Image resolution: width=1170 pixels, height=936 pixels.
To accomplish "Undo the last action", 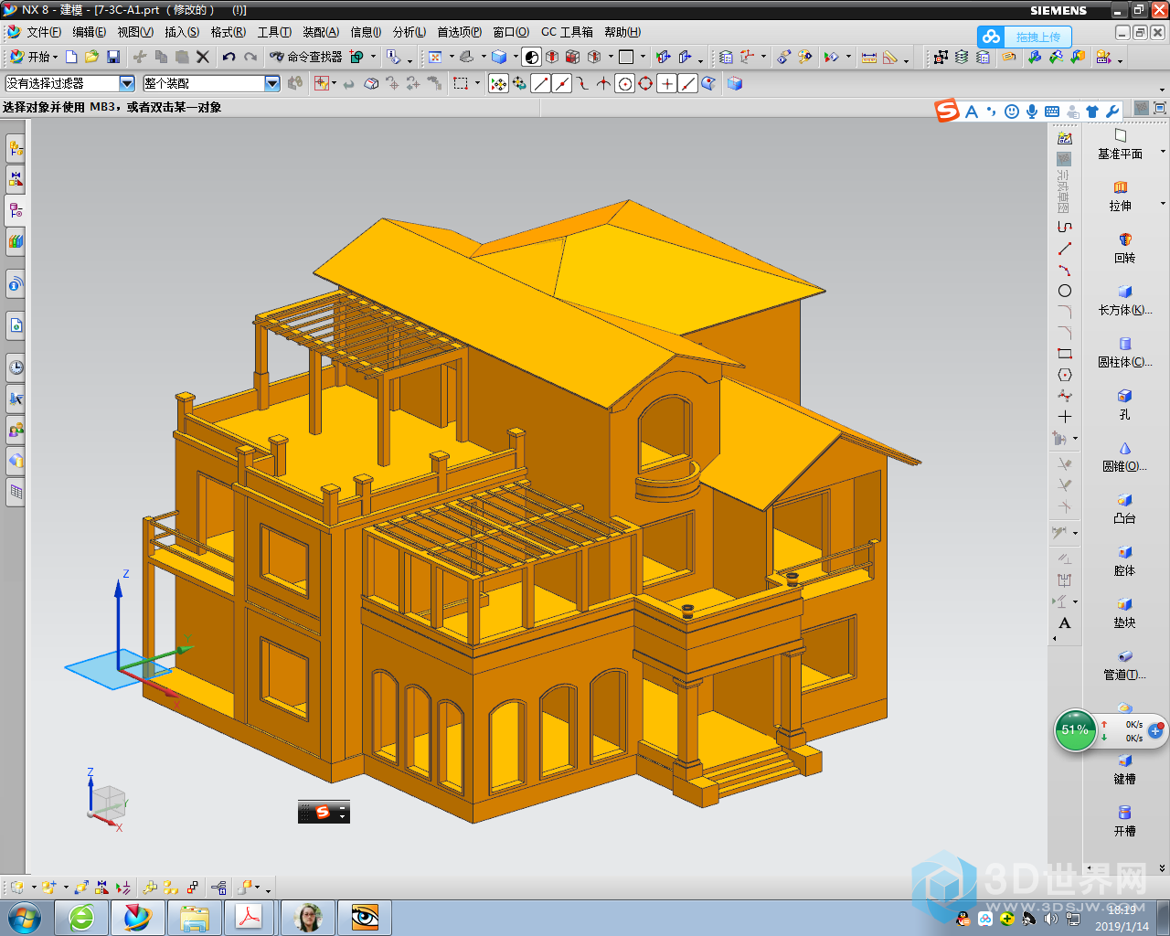I will pyautogui.click(x=229, y=57).
